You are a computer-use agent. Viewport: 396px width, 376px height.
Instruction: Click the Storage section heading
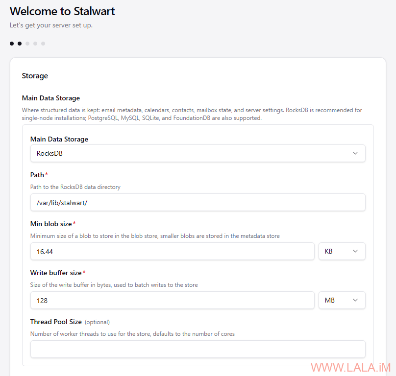point(35,76)
